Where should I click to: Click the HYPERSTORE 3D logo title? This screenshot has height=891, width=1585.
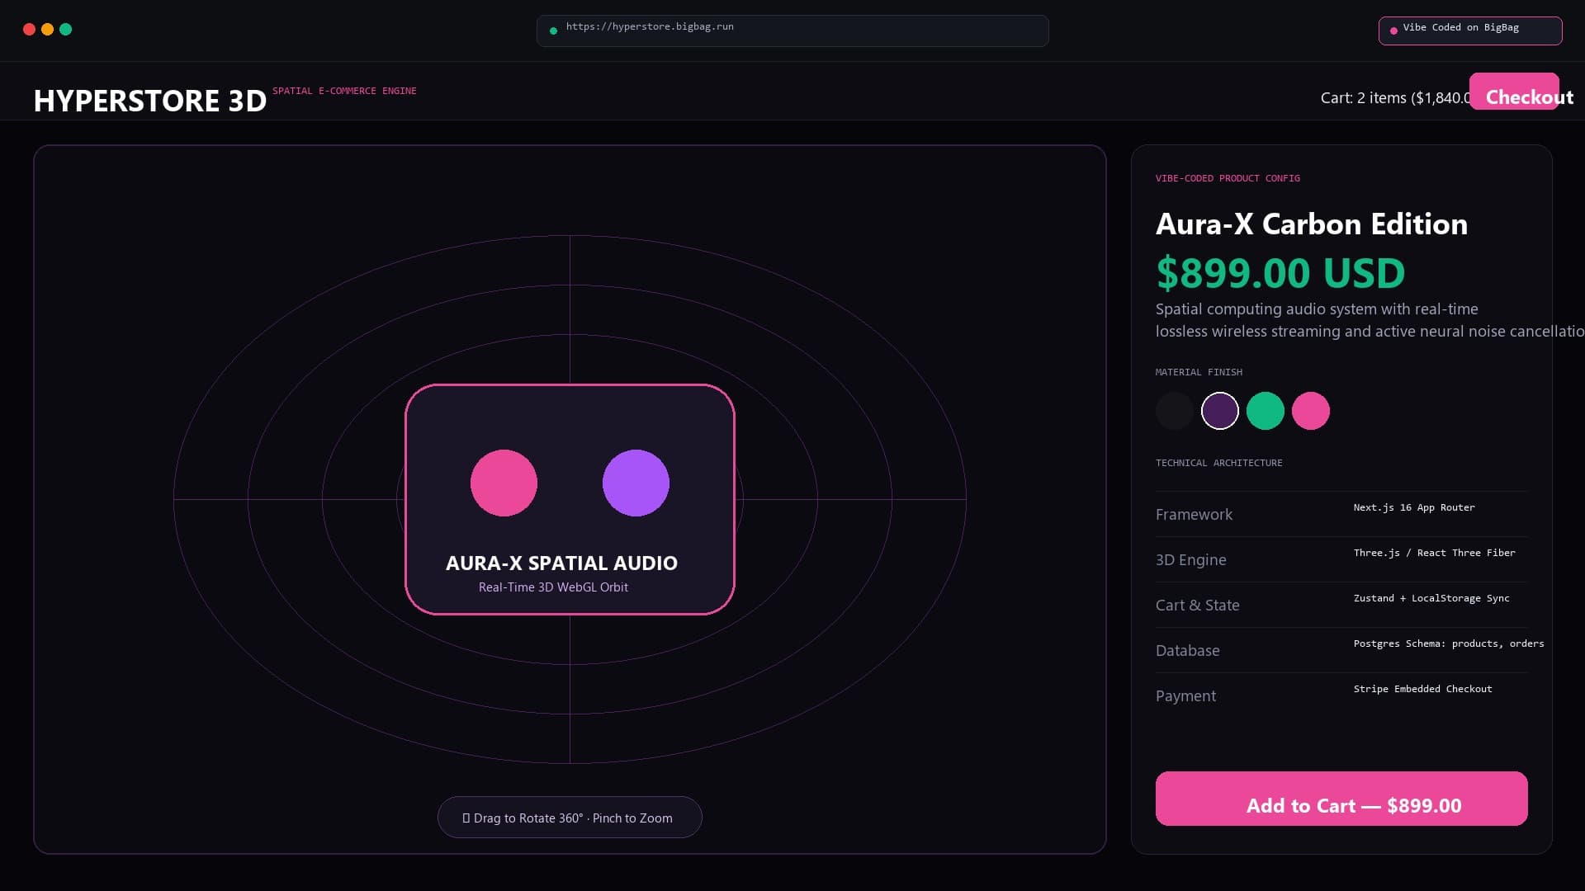click(150, 101)
